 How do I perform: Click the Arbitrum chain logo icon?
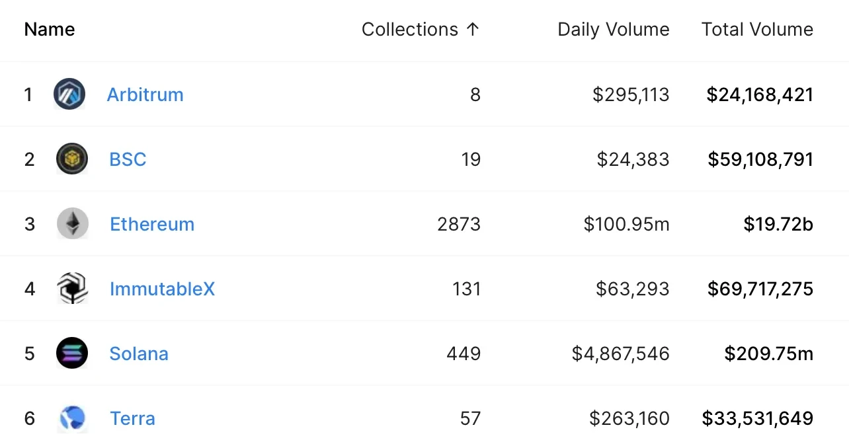click(69, 94)
